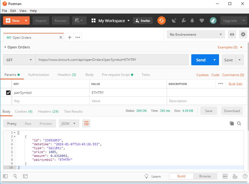Click the environment quick look eye icon
The width and height of the screenshot is (249, 184).
point(232,34)
